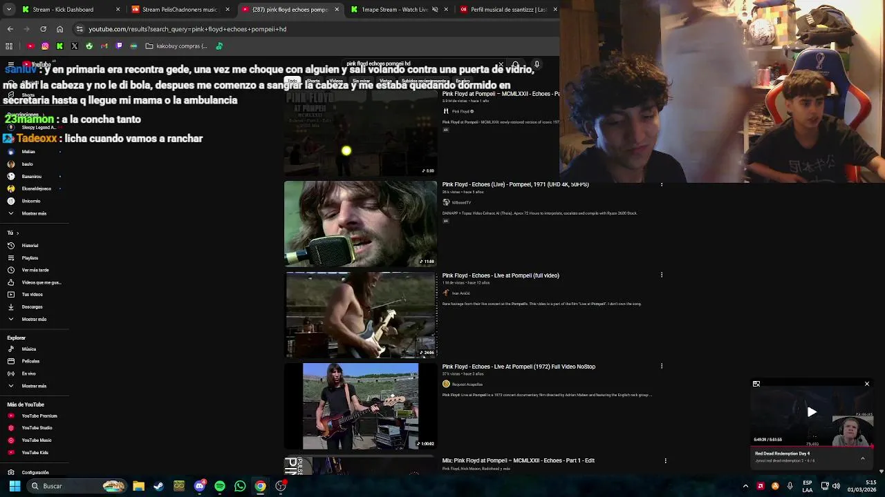Open Unicornio subscription channel
The width and height of the screenshot is (885, 497).
point(30,201)
